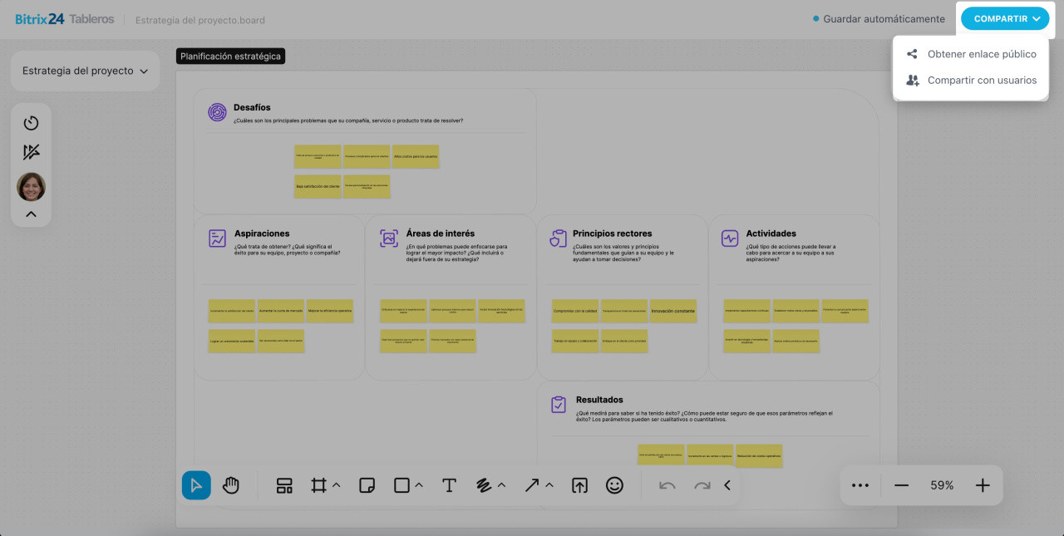Open the three-dot more options menu
This screenshot has height=536, width=1064.
[x=860, y=485]
